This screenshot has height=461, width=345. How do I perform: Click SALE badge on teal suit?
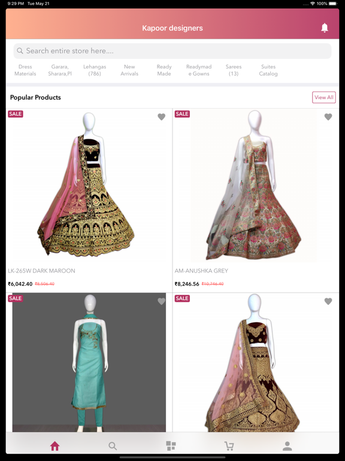click(x=15, y=298)
